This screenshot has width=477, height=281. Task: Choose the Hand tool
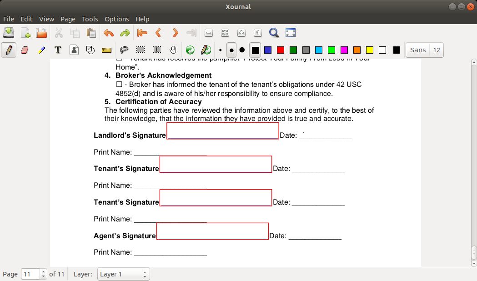pyautogui.click(x=173, y=50)
